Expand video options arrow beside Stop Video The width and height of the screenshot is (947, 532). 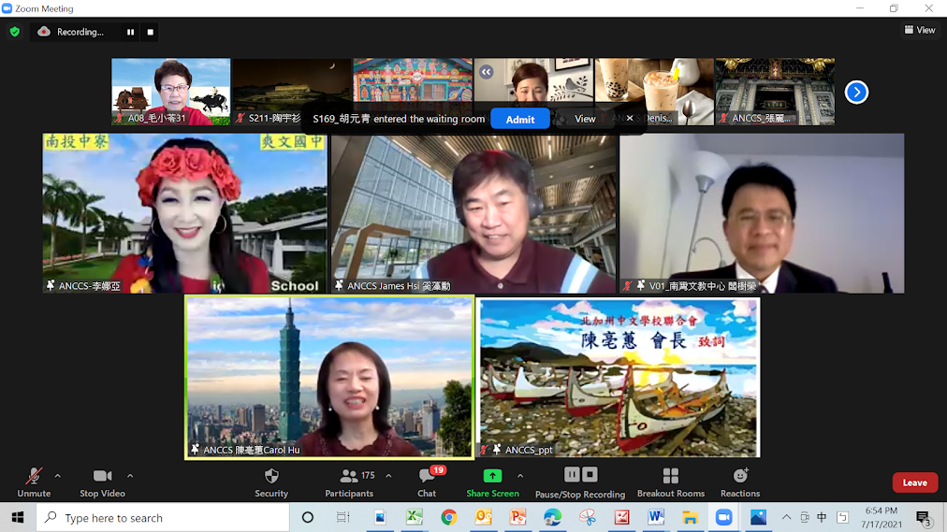[x=130, y=476]
